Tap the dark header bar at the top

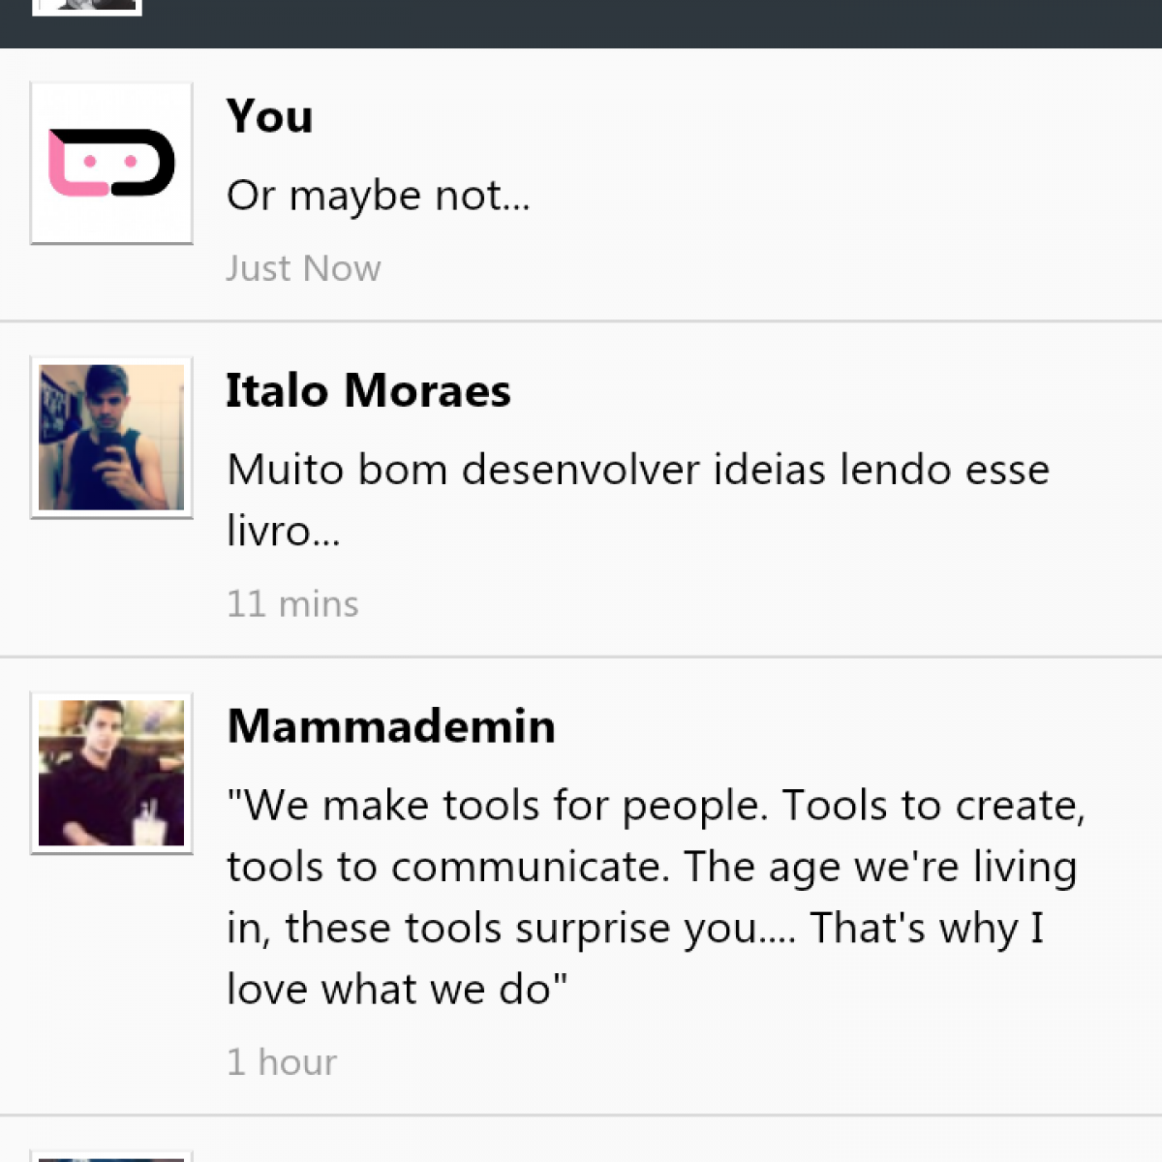tap(629, 23)
